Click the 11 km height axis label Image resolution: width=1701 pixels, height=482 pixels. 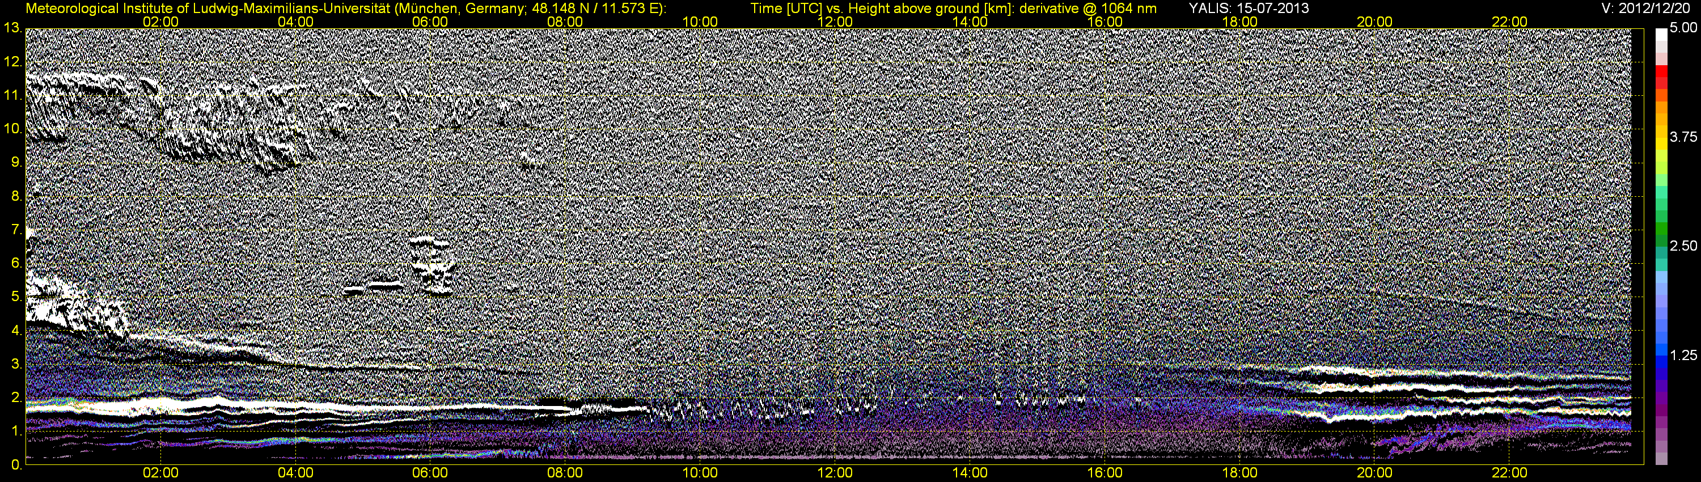point(12,96)
